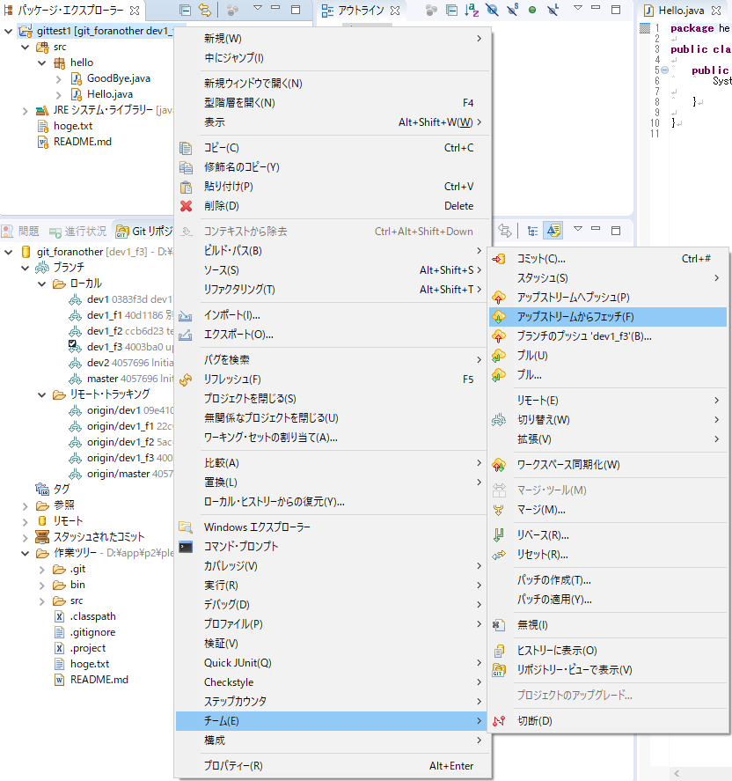Open Git Repositories view menu triangle
Viewport: 732px width, 781px height.
point(577,229)
